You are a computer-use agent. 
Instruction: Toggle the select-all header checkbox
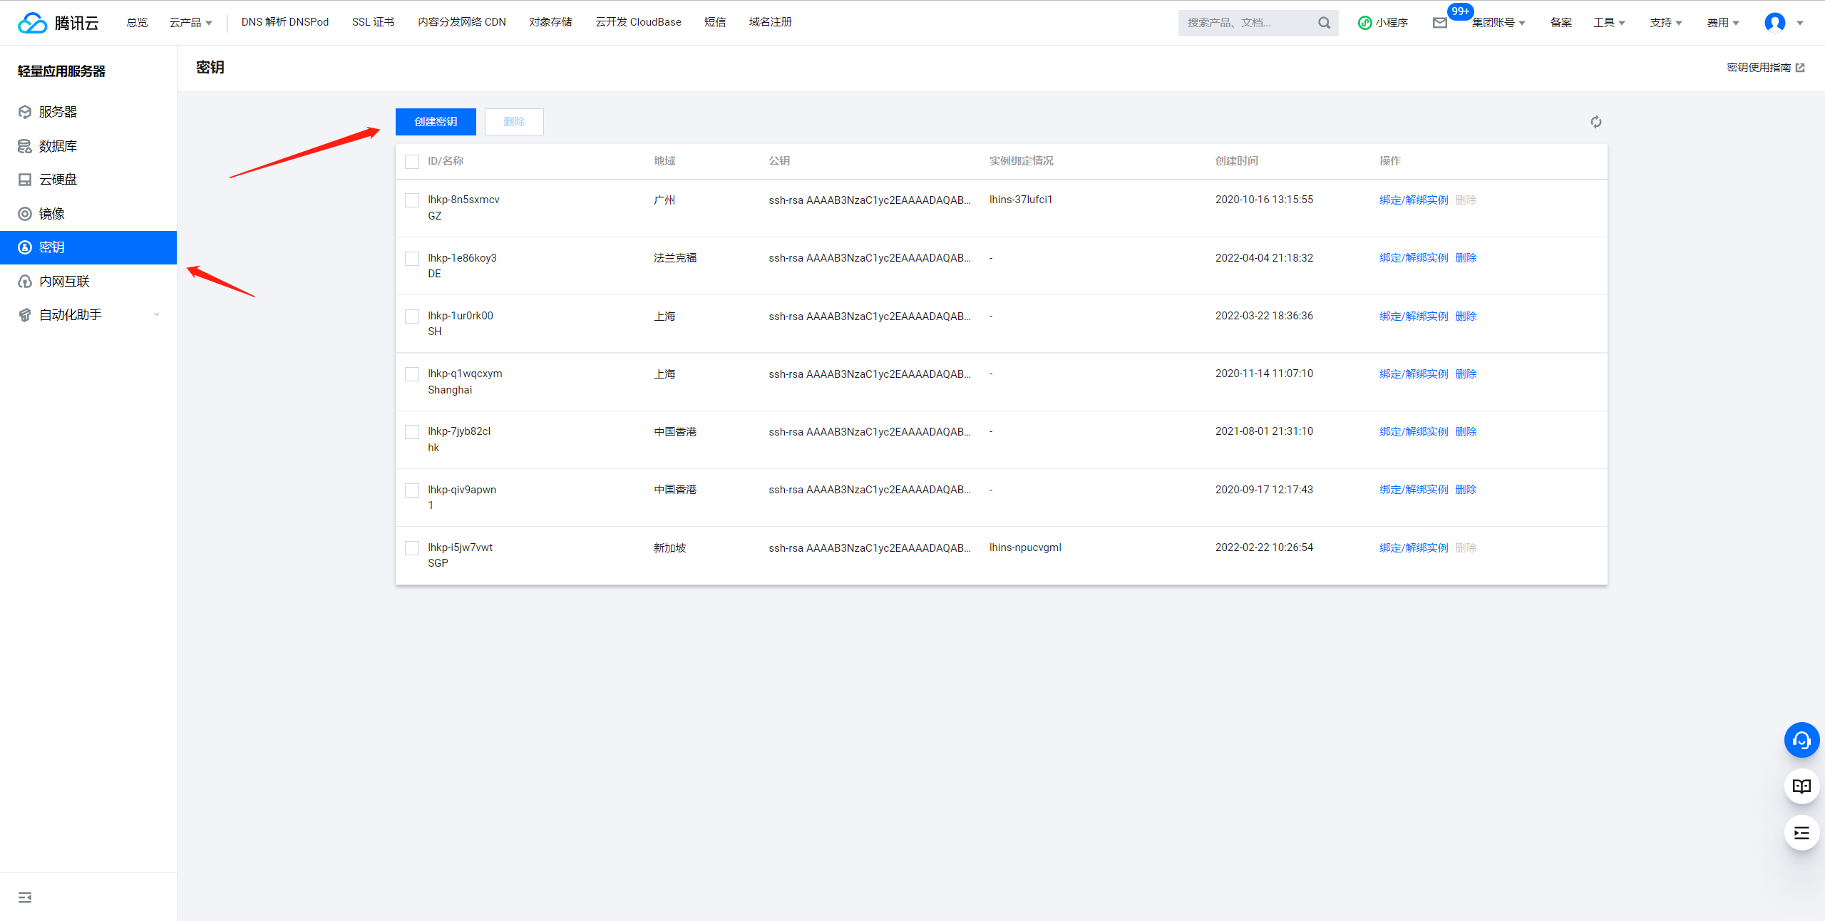pyautogui.click(x=412, y=162)
